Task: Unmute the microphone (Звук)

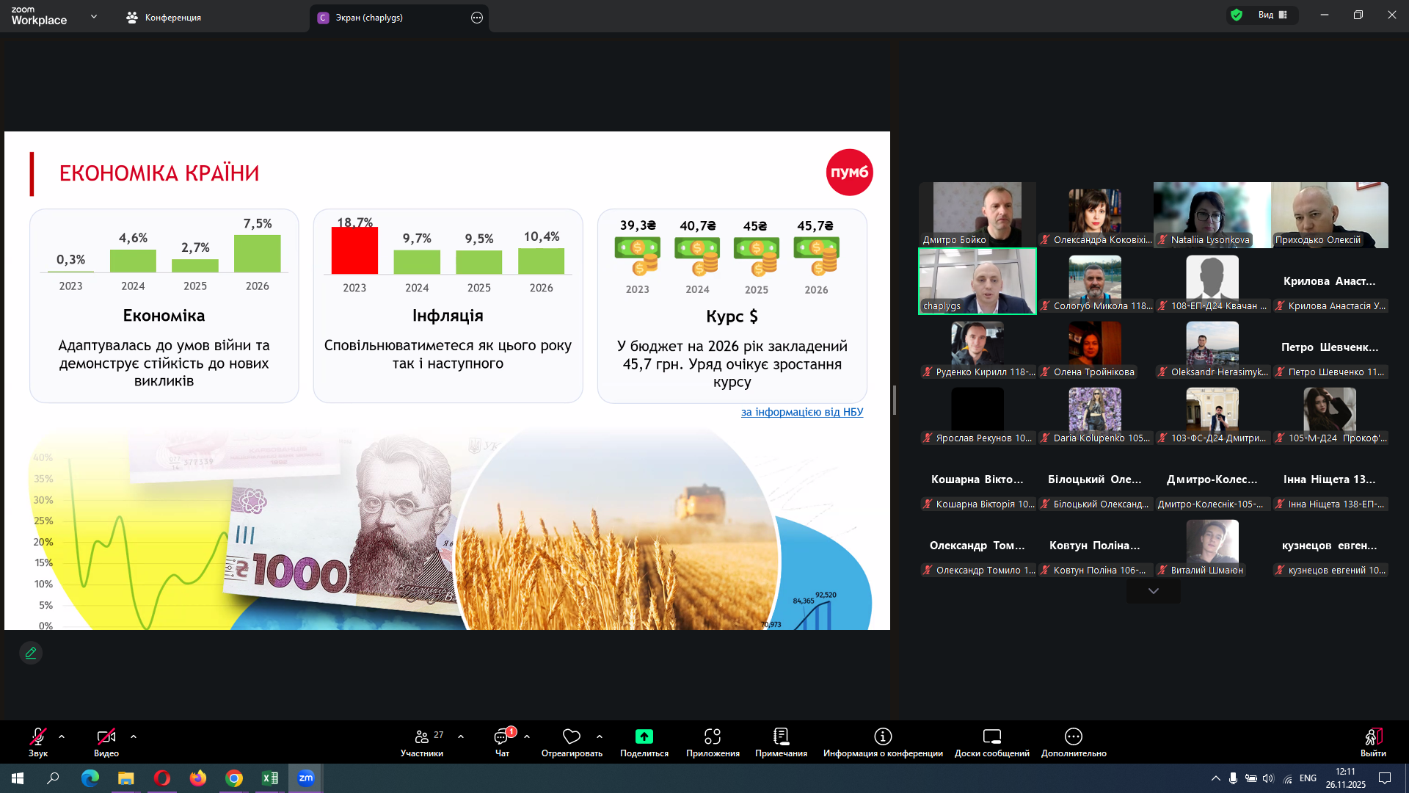Action: 37,736
